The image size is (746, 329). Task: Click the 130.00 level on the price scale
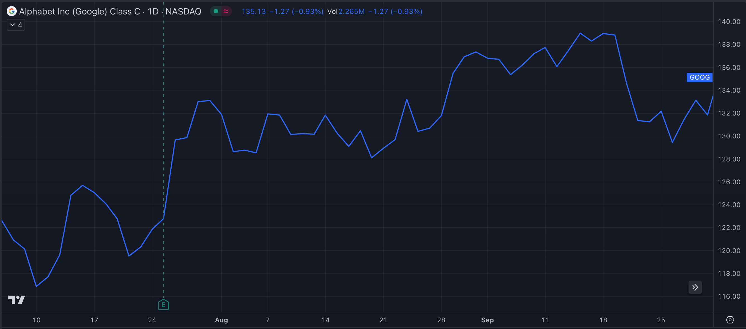[x=730, y=136]
